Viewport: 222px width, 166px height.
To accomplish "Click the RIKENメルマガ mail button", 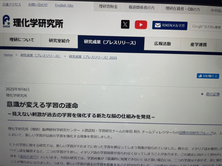I will coord(170,26).
